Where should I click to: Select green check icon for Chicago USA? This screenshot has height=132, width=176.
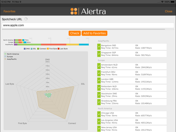pyautogui.click(x=99, y=114)
